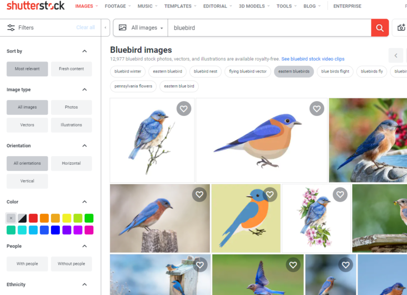
Task: Collapse the filters sidebar arrow
Action: tap(105, 28)
